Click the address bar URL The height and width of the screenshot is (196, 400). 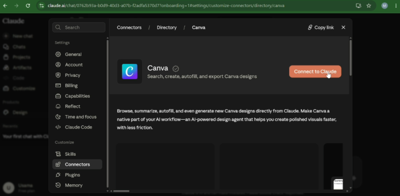(166, 5)
